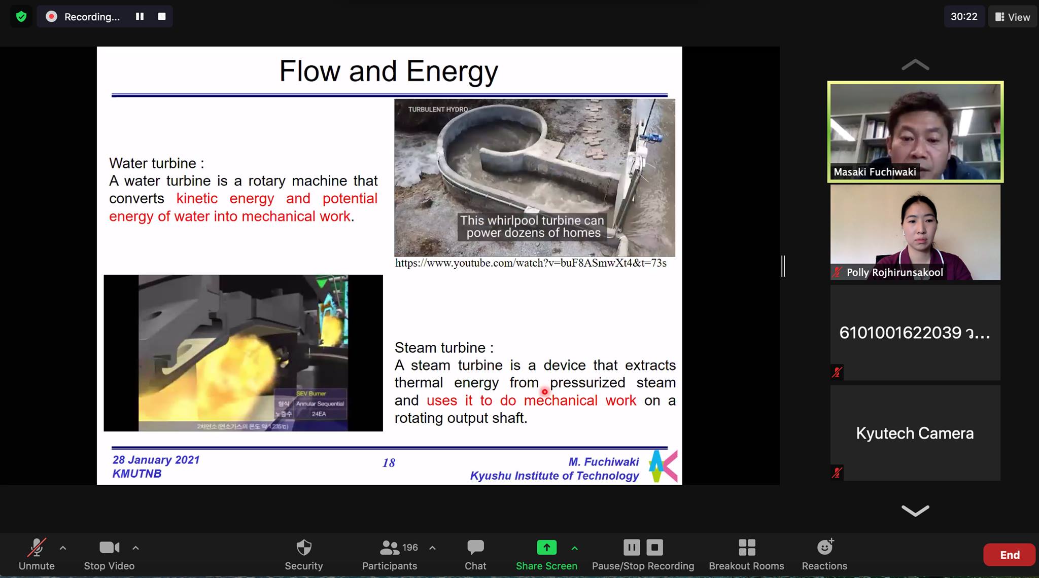This screenshot has width=1039, height=578.
Task: Expand participants options arrow
Action: click(x=432, y=548)
